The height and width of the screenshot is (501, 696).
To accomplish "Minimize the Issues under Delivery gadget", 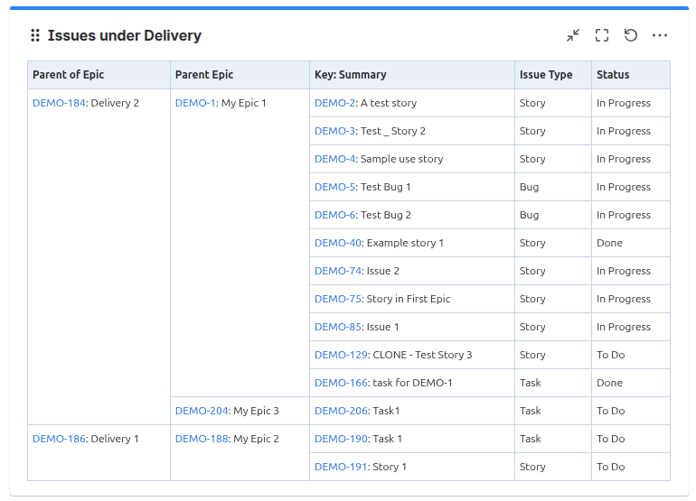I will click(573, 35).
